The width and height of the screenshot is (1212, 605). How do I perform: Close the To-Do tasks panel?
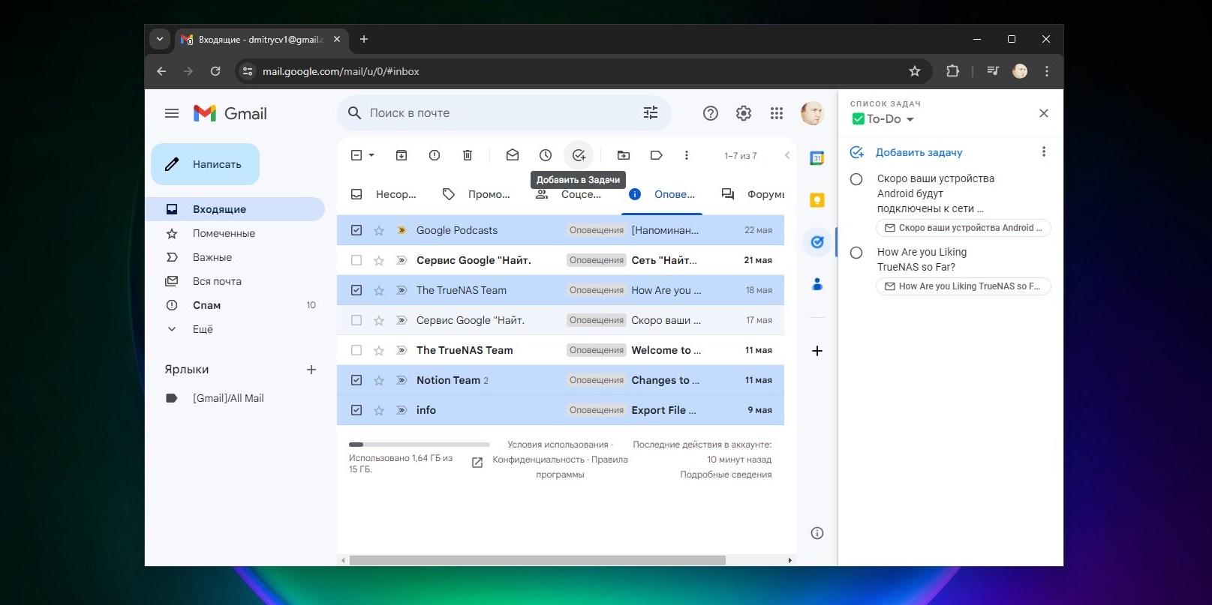[x=1044, y=113]
